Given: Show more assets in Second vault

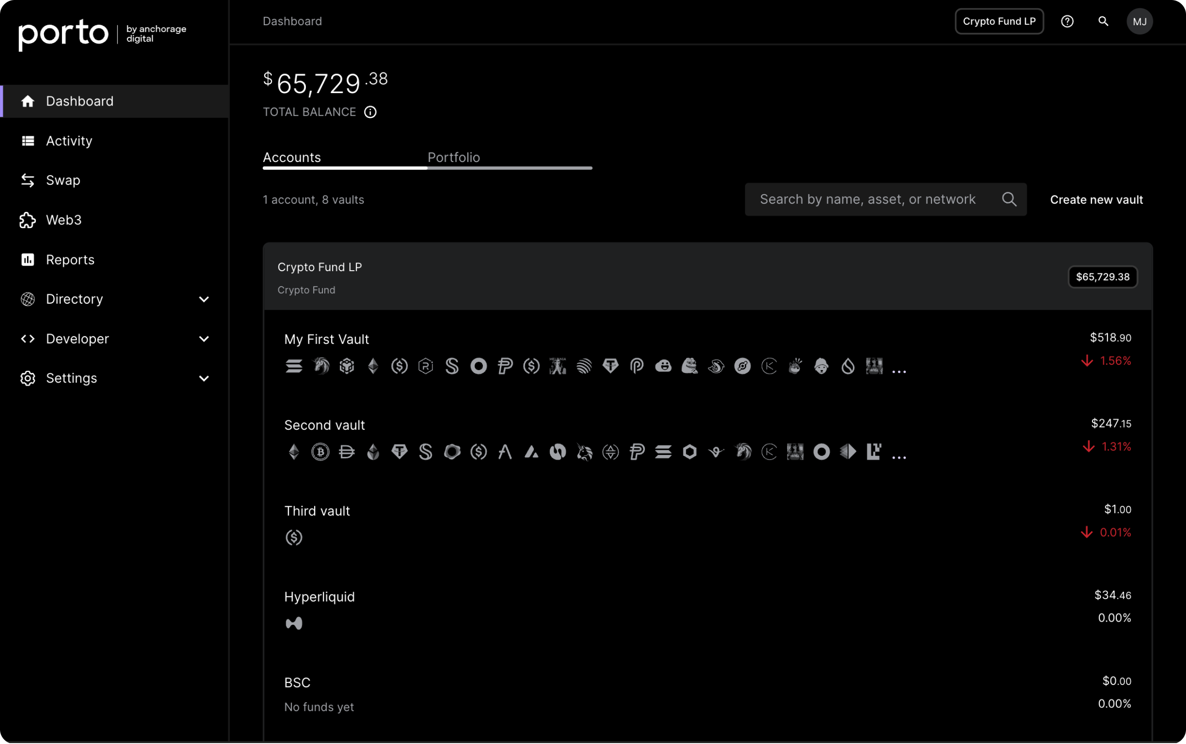Looking at the screenshot, I should click(899, 457).
